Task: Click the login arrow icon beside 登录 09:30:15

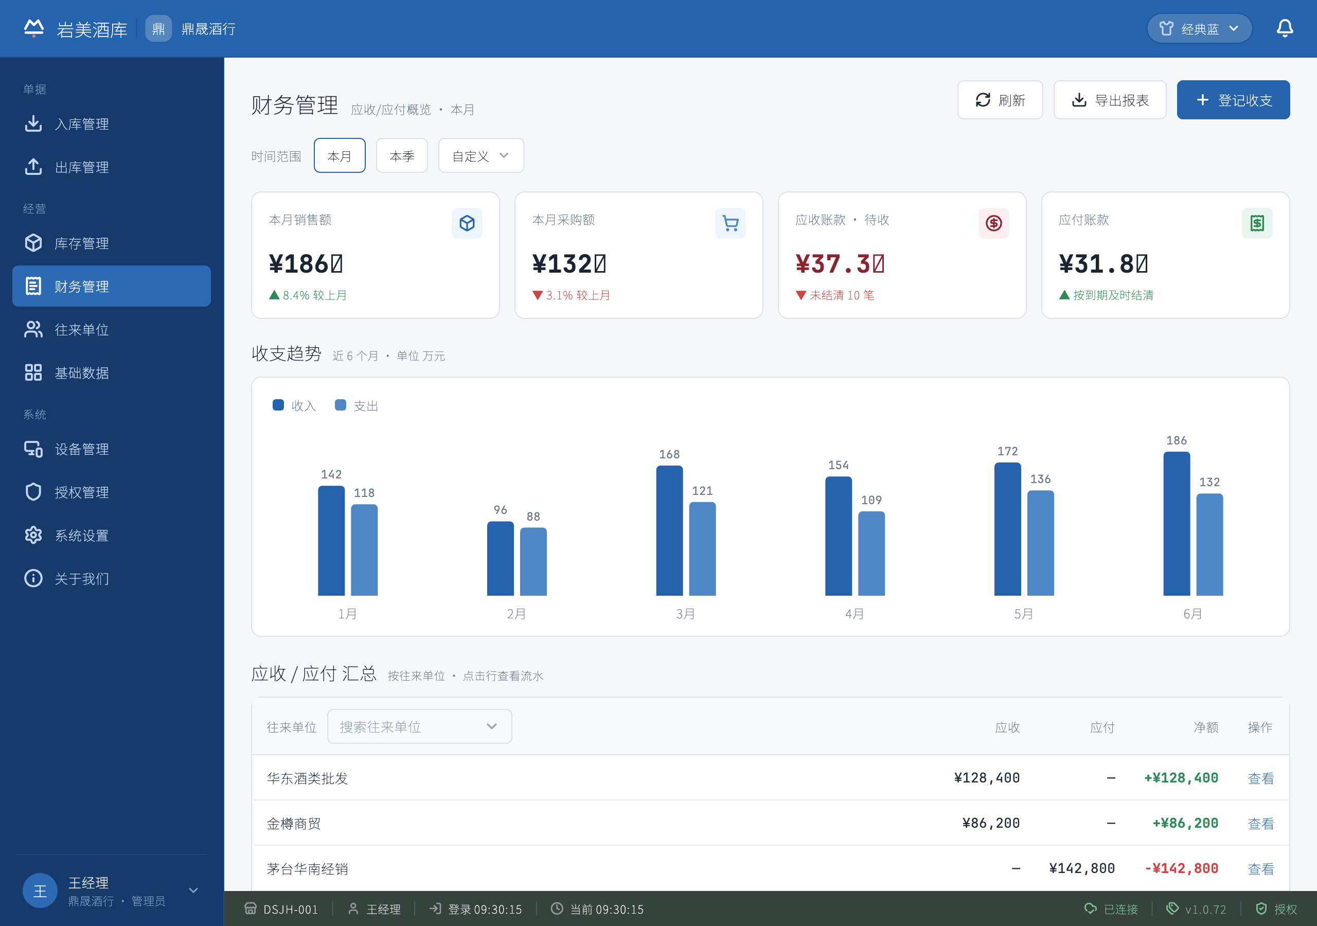Action: coord(435,909)
